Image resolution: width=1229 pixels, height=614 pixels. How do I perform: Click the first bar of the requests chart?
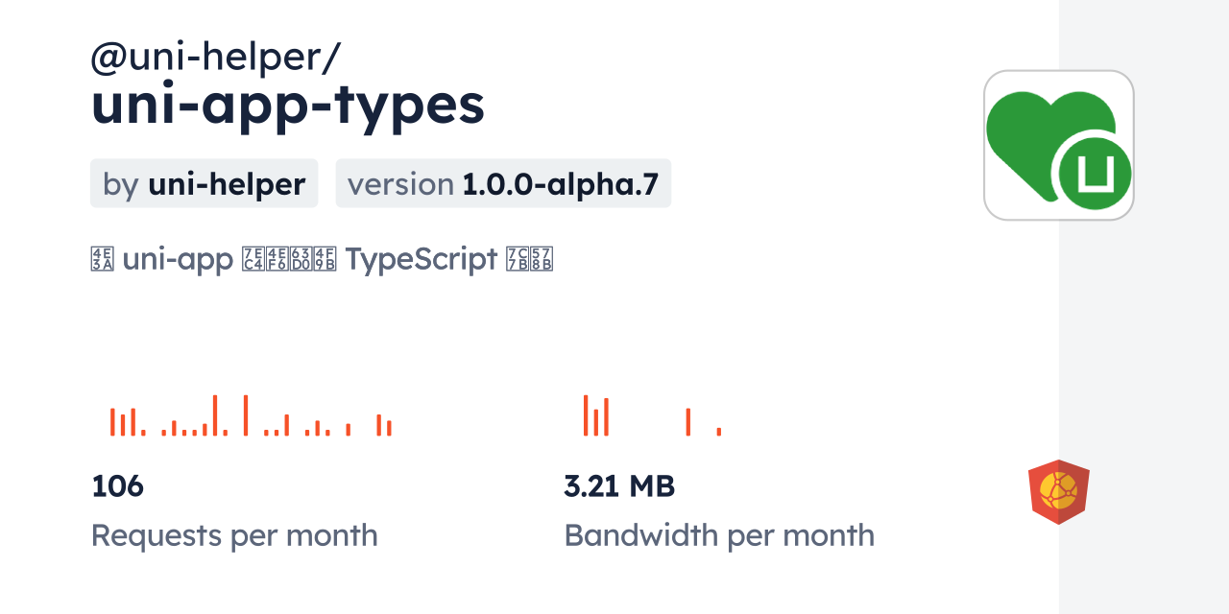click(112, 422)
